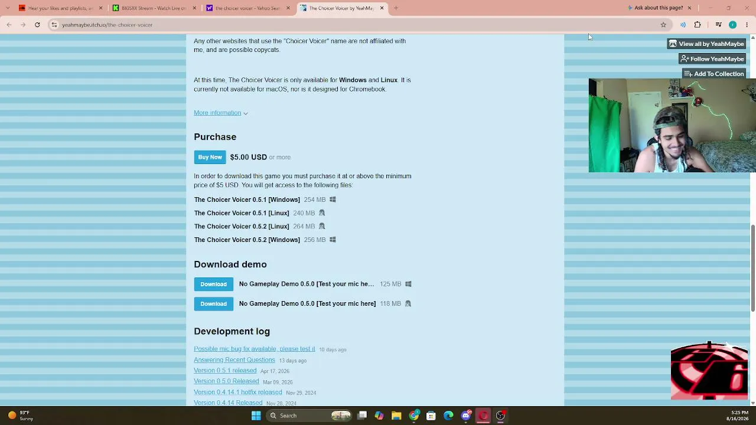Image resolution: width=756 pixels, height=425 pixels.
Task: Open File Explorer from the taskbar
Action: 396,416
